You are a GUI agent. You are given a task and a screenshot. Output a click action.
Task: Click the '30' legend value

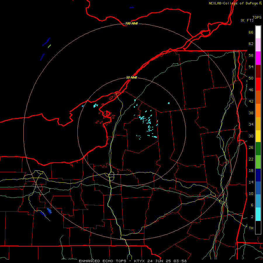point(251,136)
